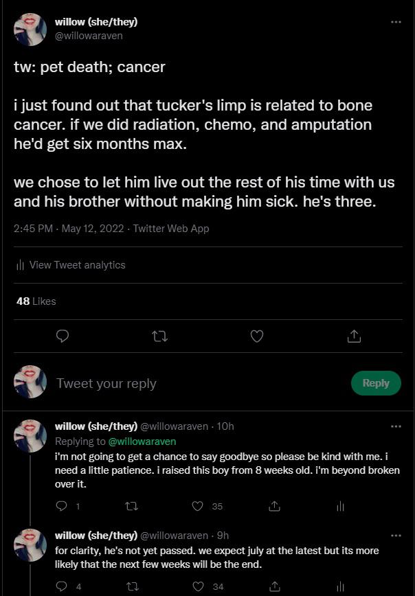
Task: Open the @willowaraven handle in the header
Action: pyautogui.click(x=89, y=36)
